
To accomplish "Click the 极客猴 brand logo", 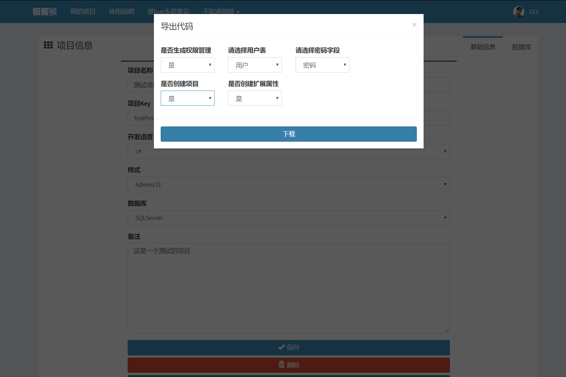I will [x=45, y=12].
